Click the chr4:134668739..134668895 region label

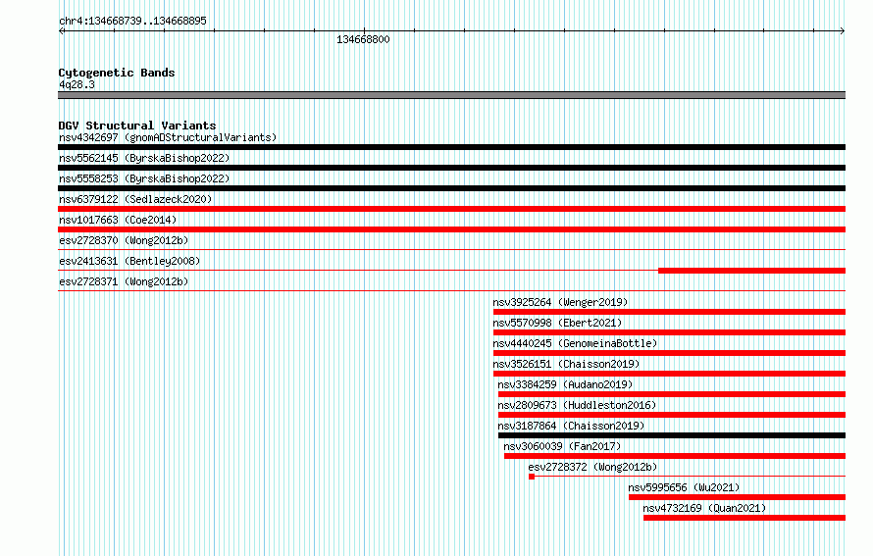click(132, 21)
